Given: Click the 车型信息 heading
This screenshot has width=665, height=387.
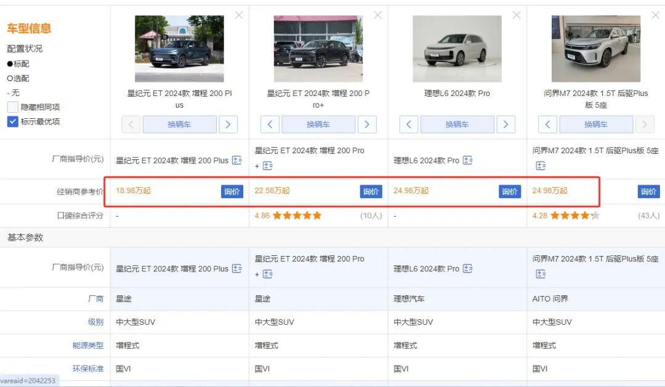Looking at the screenshot, I should 29,28.
